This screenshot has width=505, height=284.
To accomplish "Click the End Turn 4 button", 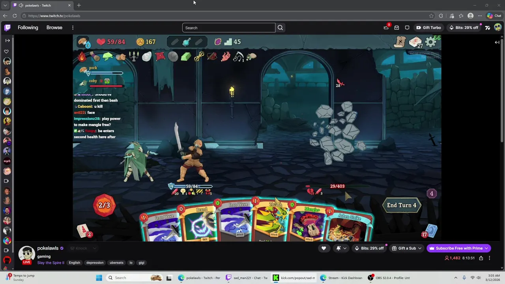I will pos(402,205).
